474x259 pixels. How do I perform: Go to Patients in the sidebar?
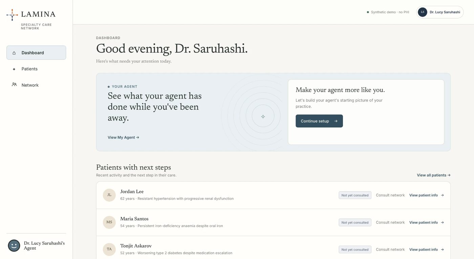coord(36,69)
